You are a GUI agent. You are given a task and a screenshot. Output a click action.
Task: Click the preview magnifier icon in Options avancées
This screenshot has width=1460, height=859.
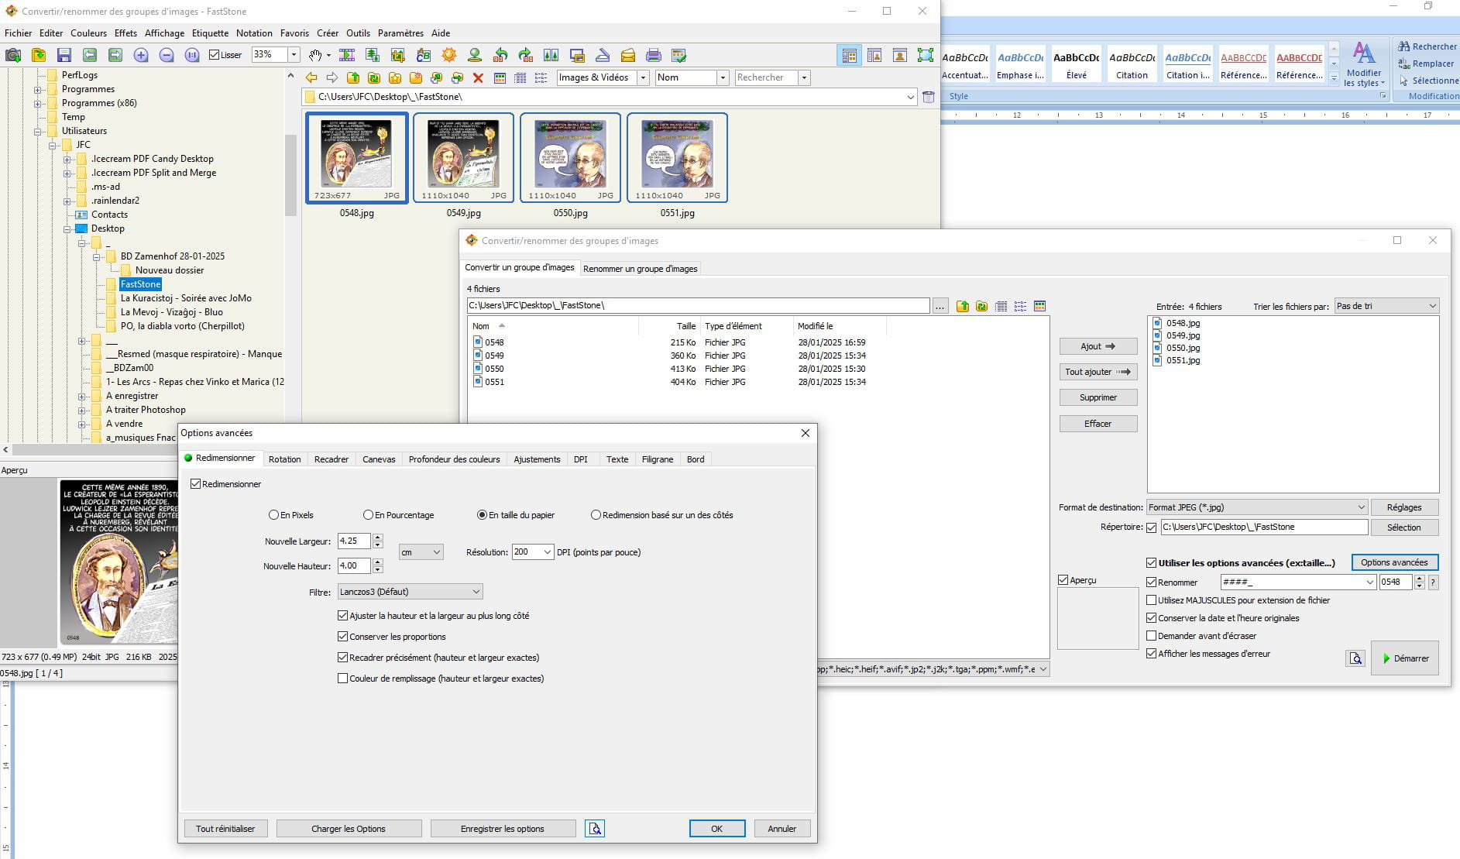(595, 829)
